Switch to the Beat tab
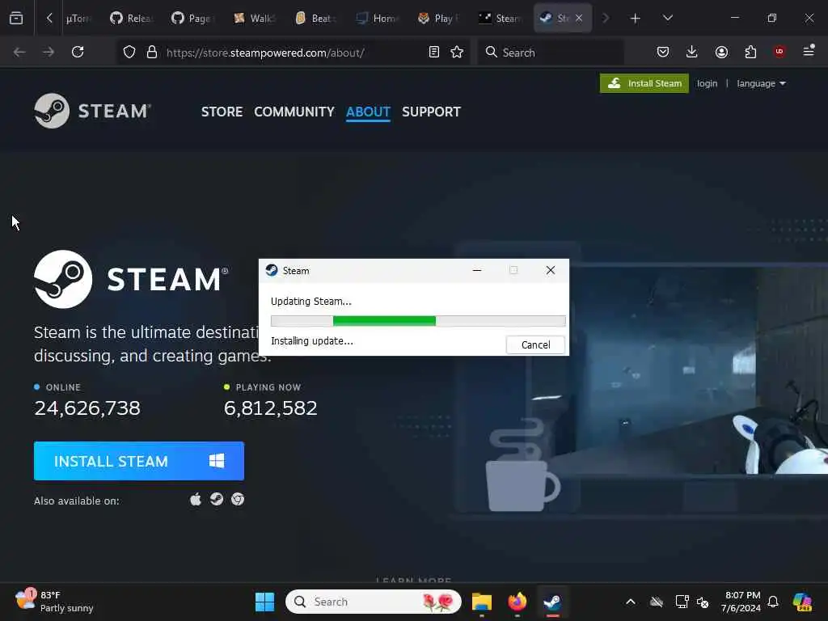 [x=316, y=18]
